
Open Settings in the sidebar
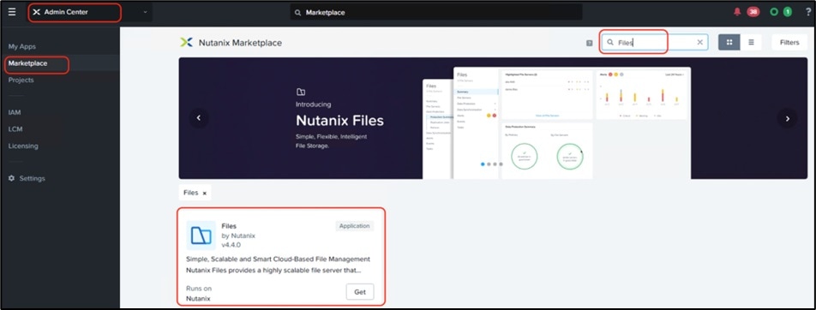point(33,178)
